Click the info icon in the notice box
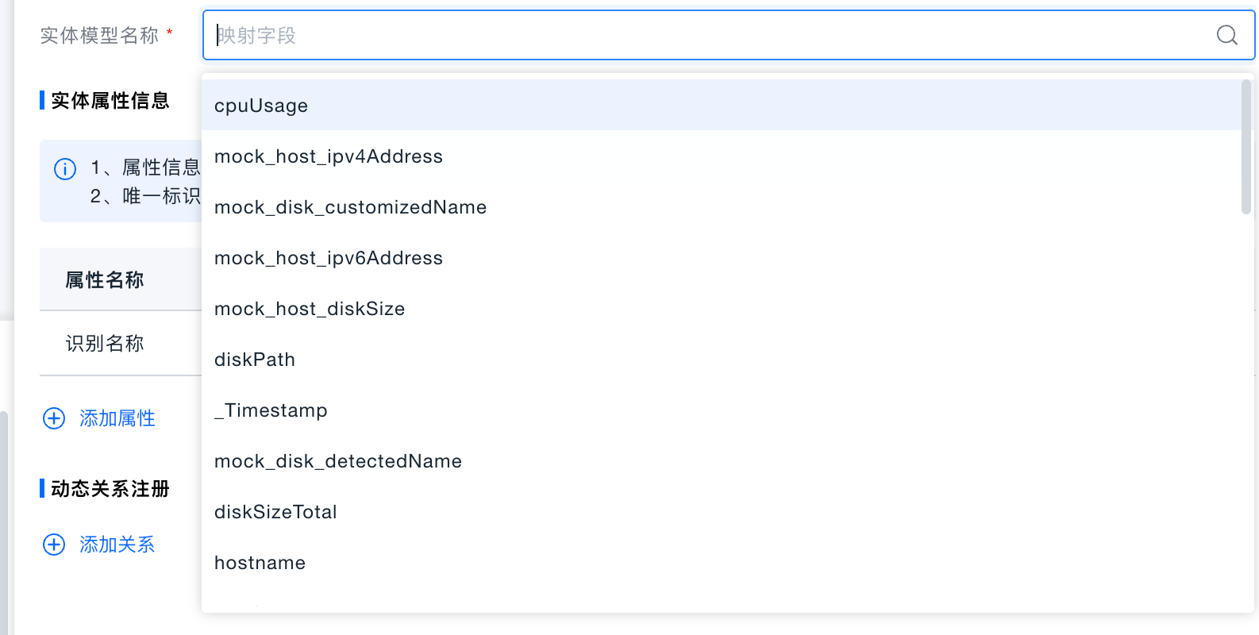The image size is (1259, 635). pos(65,169)
